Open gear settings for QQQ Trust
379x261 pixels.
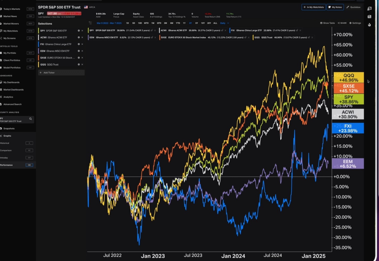79,64
